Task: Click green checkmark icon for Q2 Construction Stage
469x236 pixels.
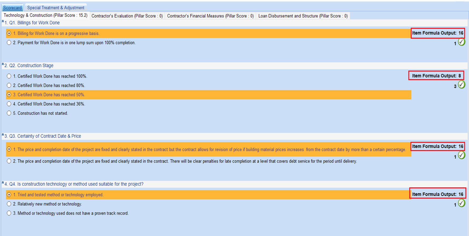Action: pos(461,85)
